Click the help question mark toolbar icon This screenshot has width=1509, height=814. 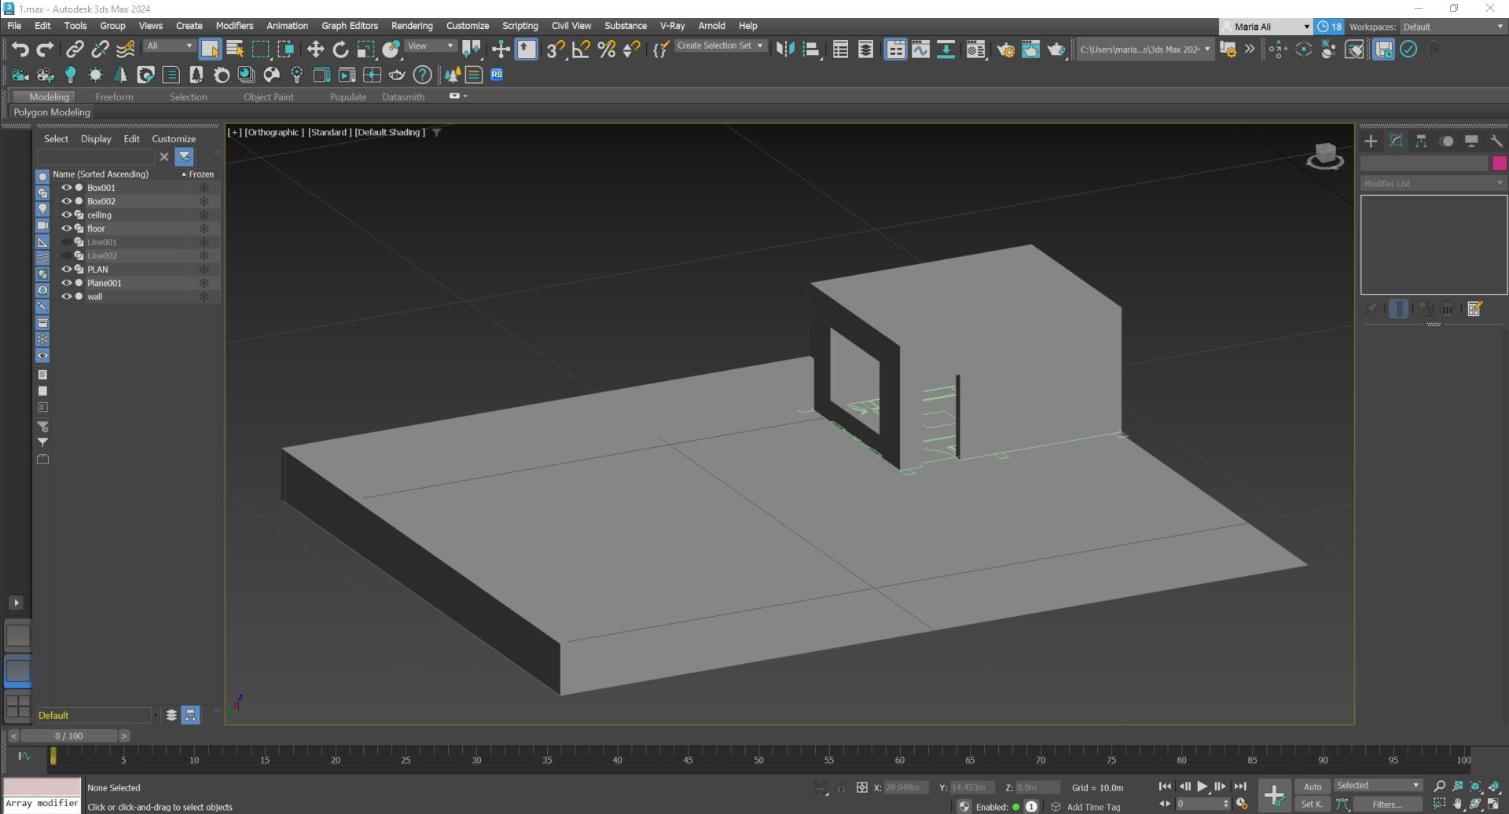[x=422, y=75]
